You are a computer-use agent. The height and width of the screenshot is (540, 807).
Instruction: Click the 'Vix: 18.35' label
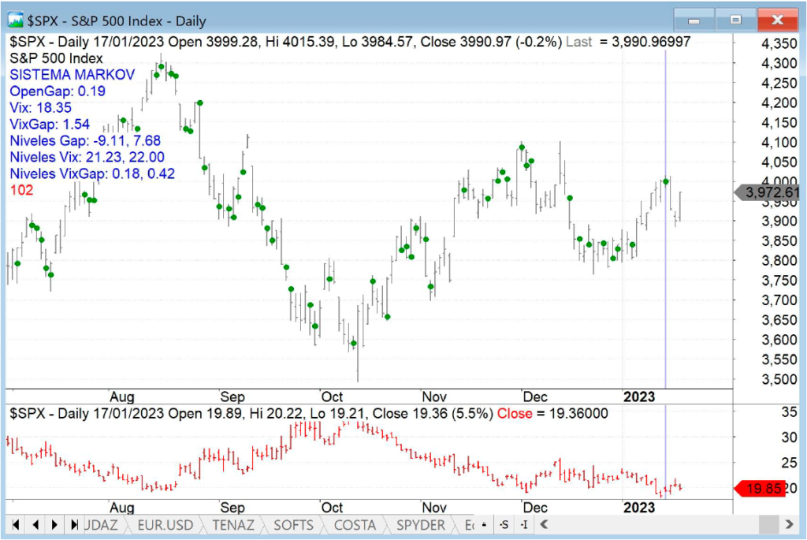[41, 107]
